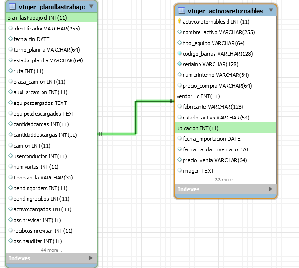Select precio_venta VARCHAR(64) column text
Image resolution: width=299 pixels, height=268 pixels.
(215, 160)
